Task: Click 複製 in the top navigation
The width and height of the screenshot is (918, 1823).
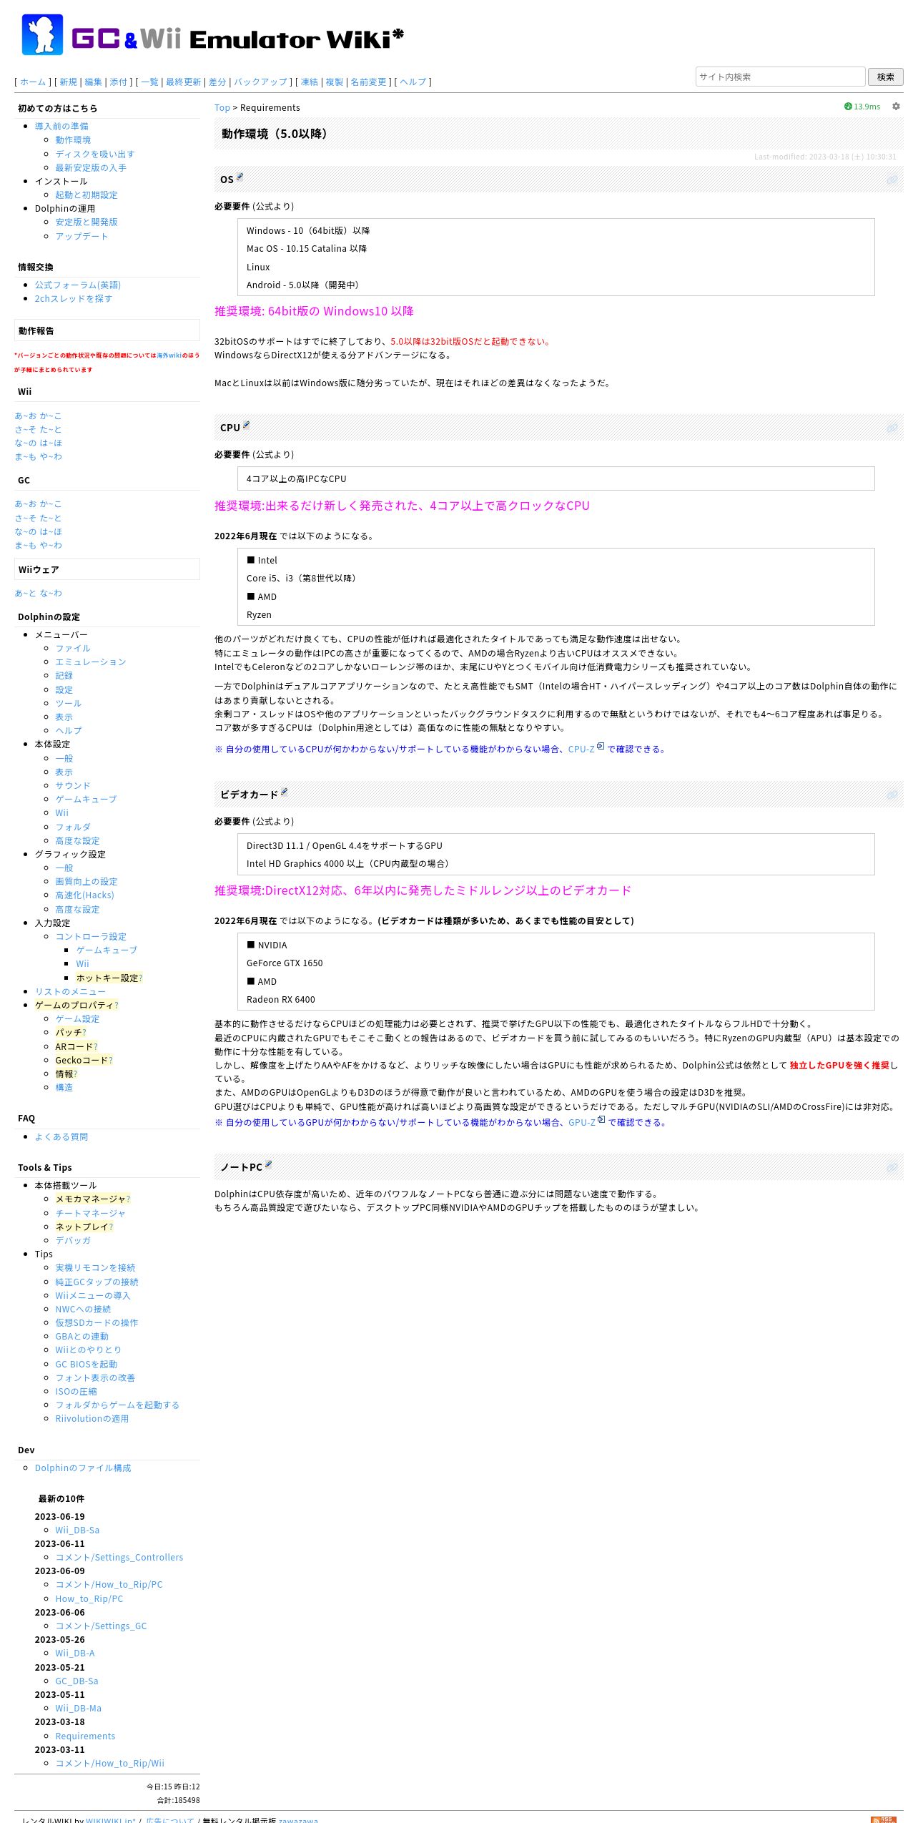Action: 335,82
